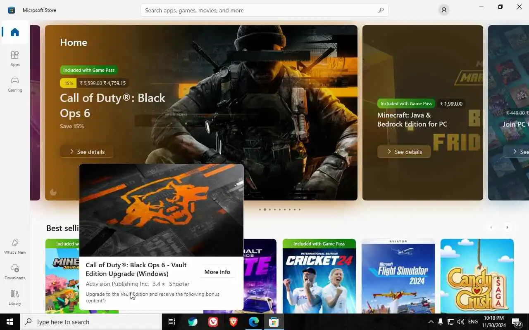This screenshot has width=529, height=330.
Task: Launch Vivaldi browser from taskbar
Action: tap(213, 322)
